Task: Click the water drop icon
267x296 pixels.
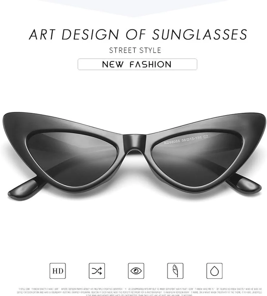Action: click(214, 271)
